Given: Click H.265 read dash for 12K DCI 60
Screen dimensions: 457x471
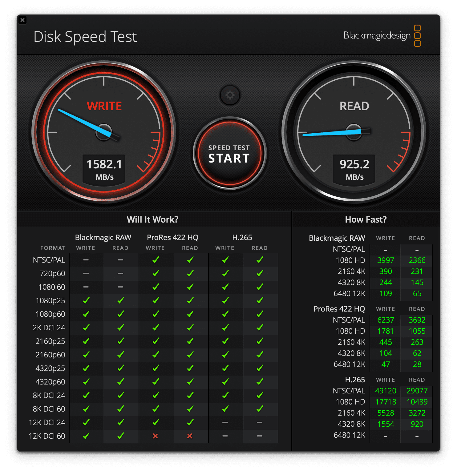Looking at the screenshot, I should (x=260, y=436).
